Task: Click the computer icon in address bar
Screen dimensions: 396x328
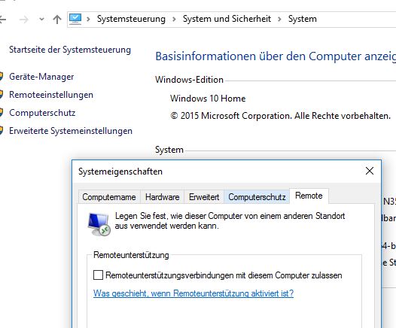Action: point(75,19)
